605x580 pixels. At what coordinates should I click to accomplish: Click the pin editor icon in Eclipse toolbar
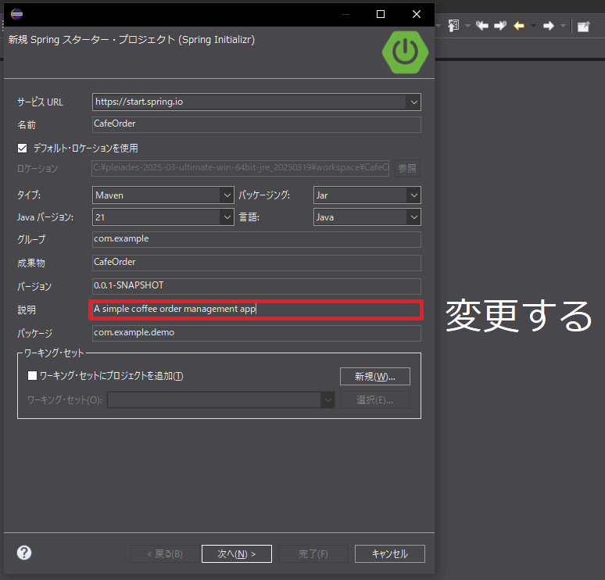pos(583,27)
